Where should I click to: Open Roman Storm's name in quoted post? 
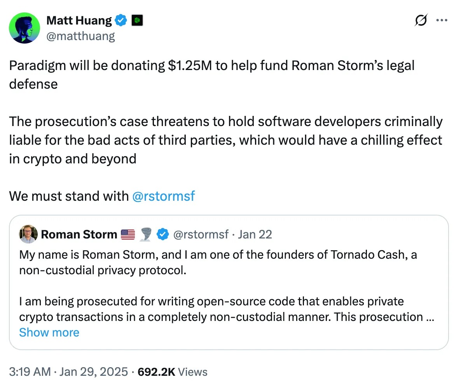(x=79, y=234)
